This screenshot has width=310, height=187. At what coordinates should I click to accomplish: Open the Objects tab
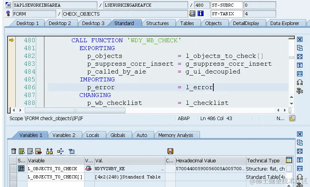point(213,23)
